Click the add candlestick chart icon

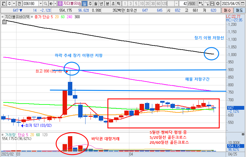click(x=201, y=4)
